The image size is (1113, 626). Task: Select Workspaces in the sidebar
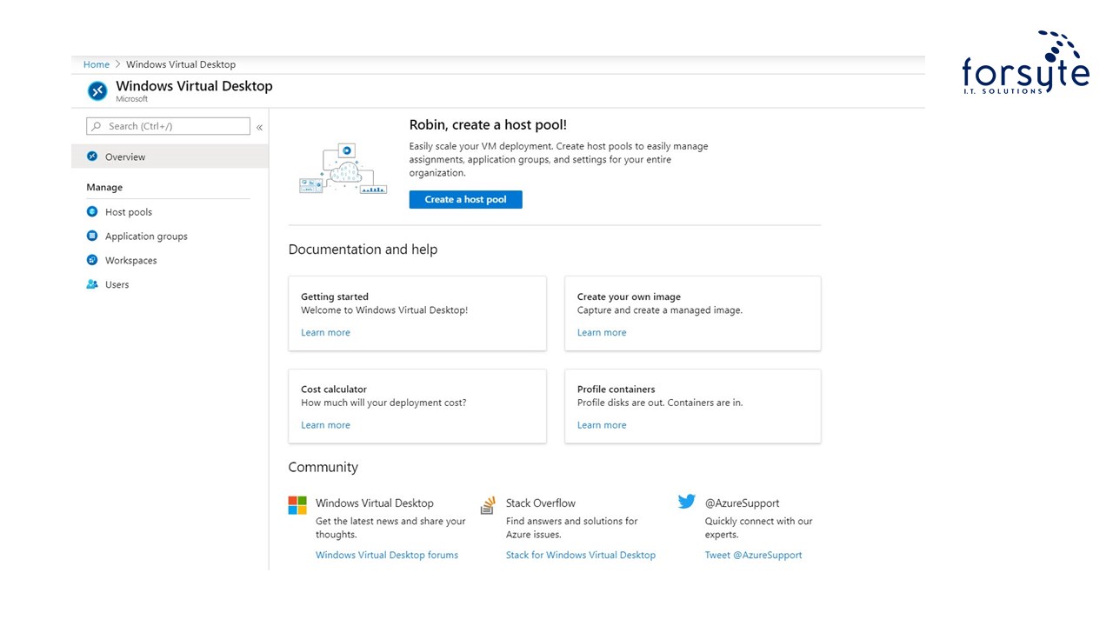tap(130, 260)
